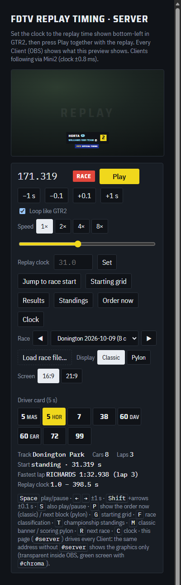
Task: Open the Donington 2026-10-09 race dropdown
Action: [x=95, y=338]
